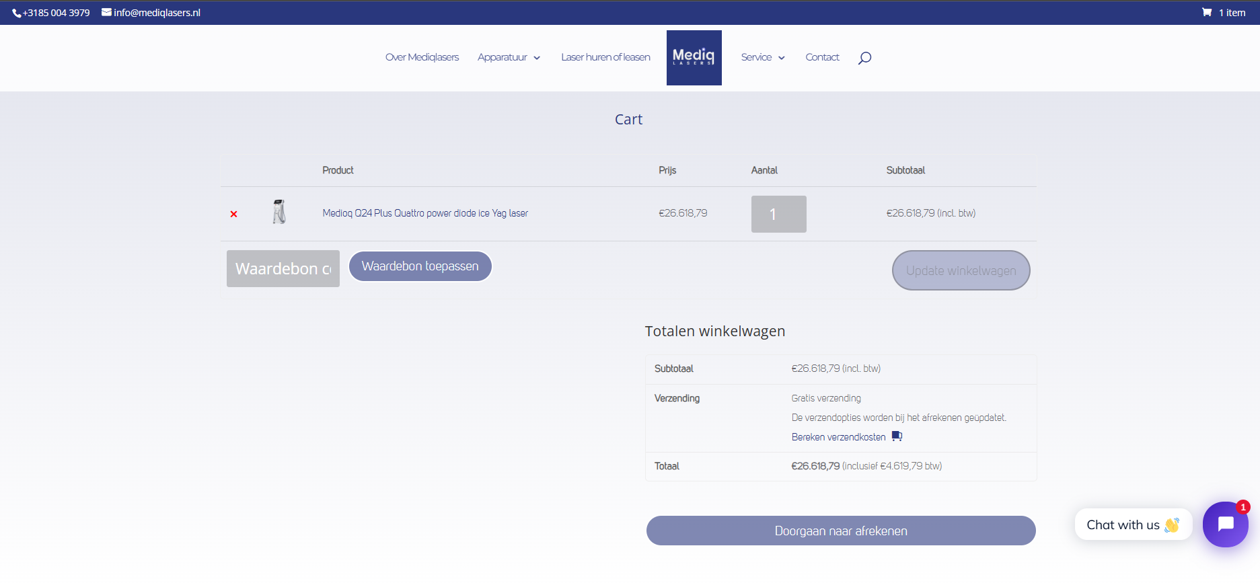Click the envelope email icon
Image resolution: width=1260 pixels, height=583 pixels.
tap(106, 12)
